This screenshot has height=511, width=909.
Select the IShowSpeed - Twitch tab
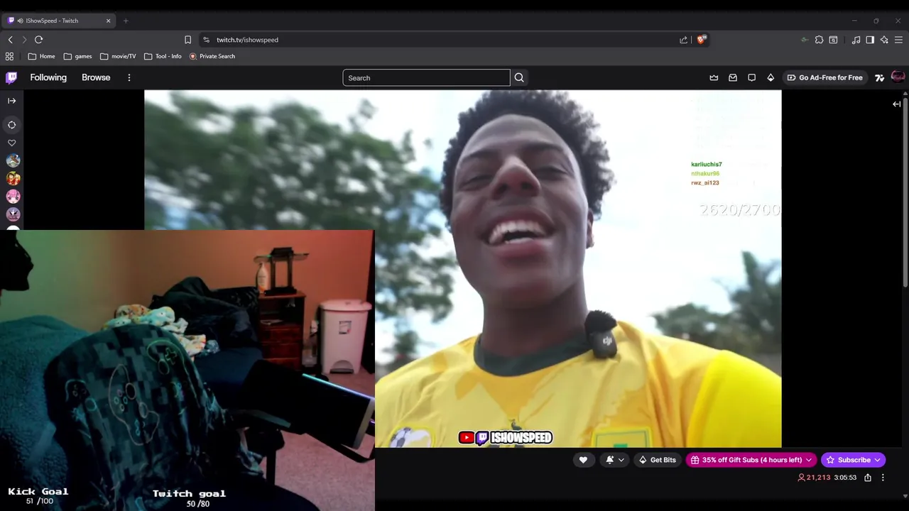[x=58, y=21]
